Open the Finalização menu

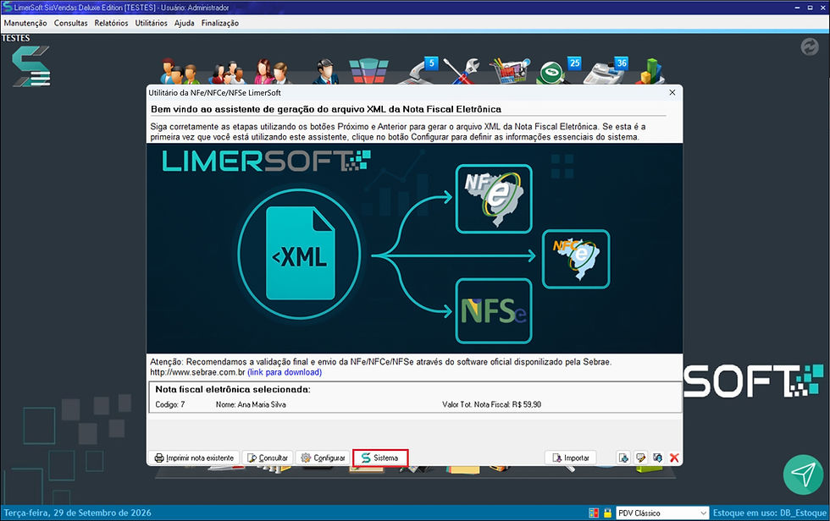[x=219, y=23]
